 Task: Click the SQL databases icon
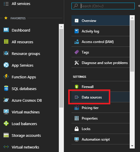6,88
